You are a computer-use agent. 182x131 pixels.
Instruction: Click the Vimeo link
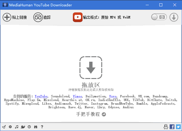tap(77, 96)
